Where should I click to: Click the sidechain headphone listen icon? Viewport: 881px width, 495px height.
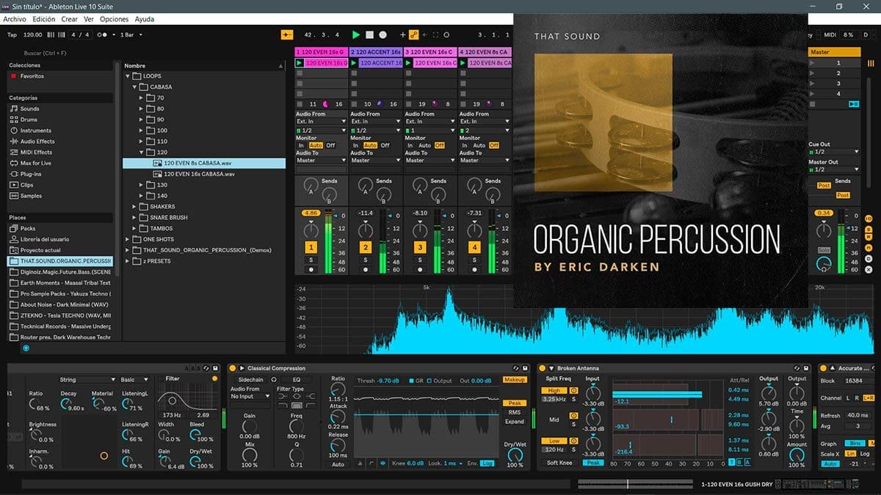point(274,379)
